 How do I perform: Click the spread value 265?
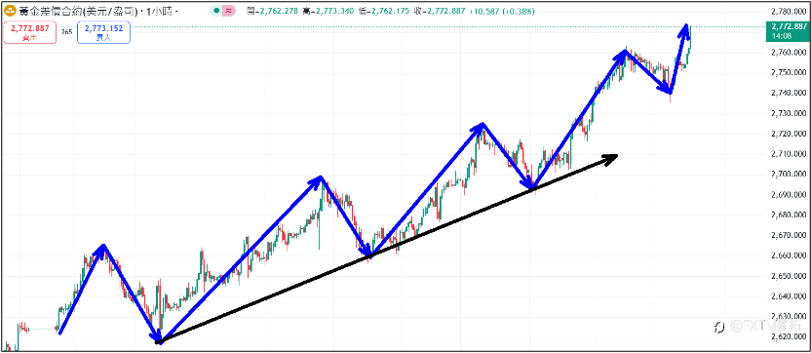66,32
